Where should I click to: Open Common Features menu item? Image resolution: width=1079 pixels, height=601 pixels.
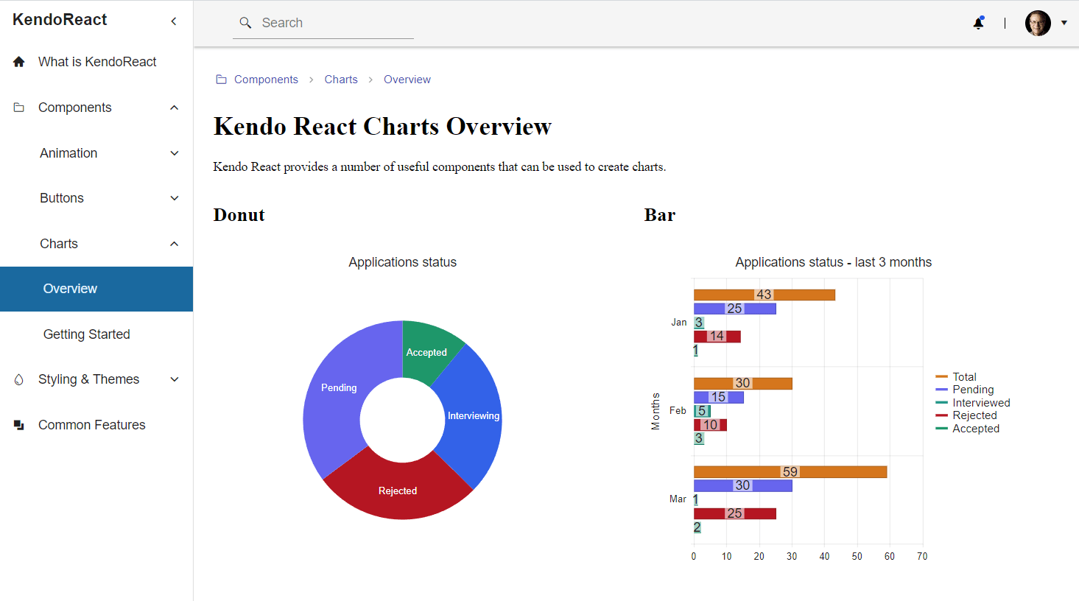(96, 425)
